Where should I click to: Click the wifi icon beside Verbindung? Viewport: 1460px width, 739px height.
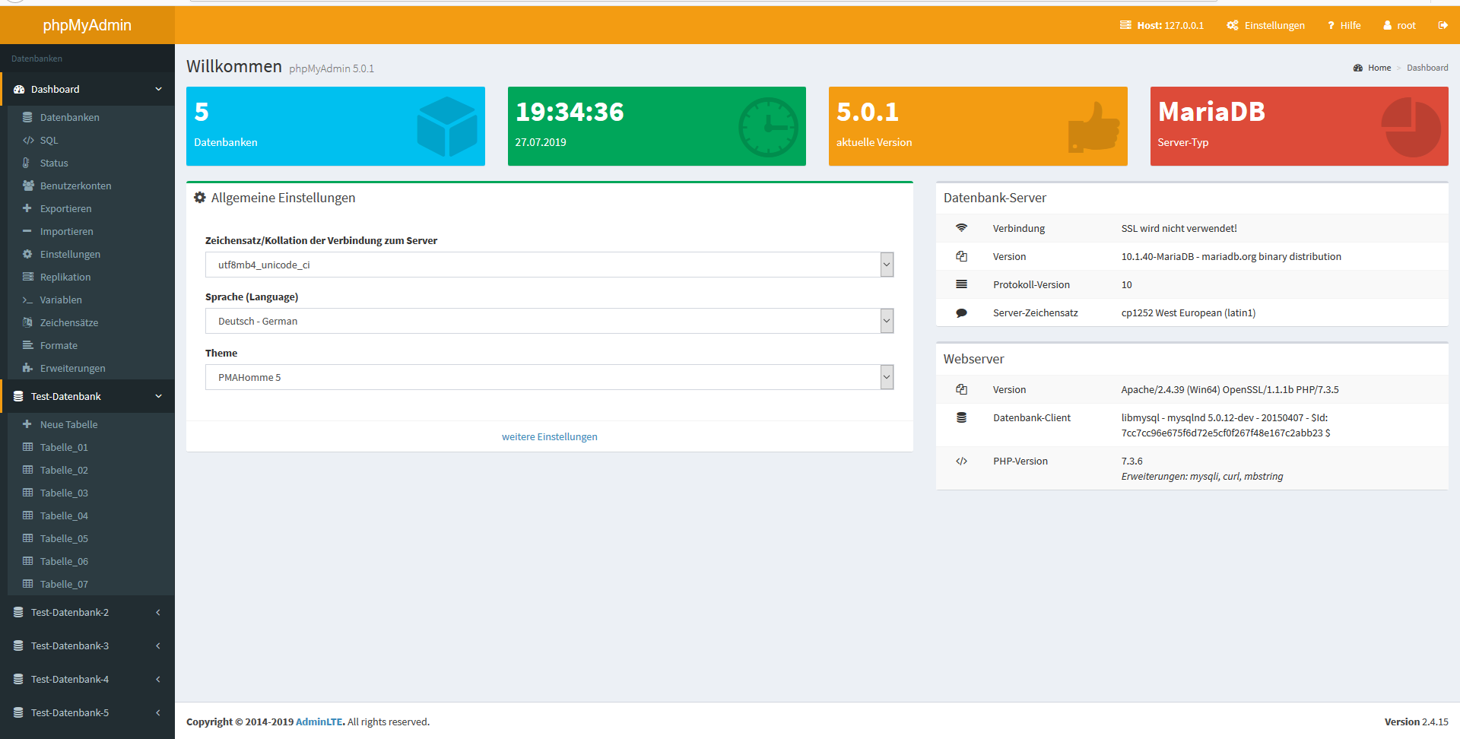(961, 228)
